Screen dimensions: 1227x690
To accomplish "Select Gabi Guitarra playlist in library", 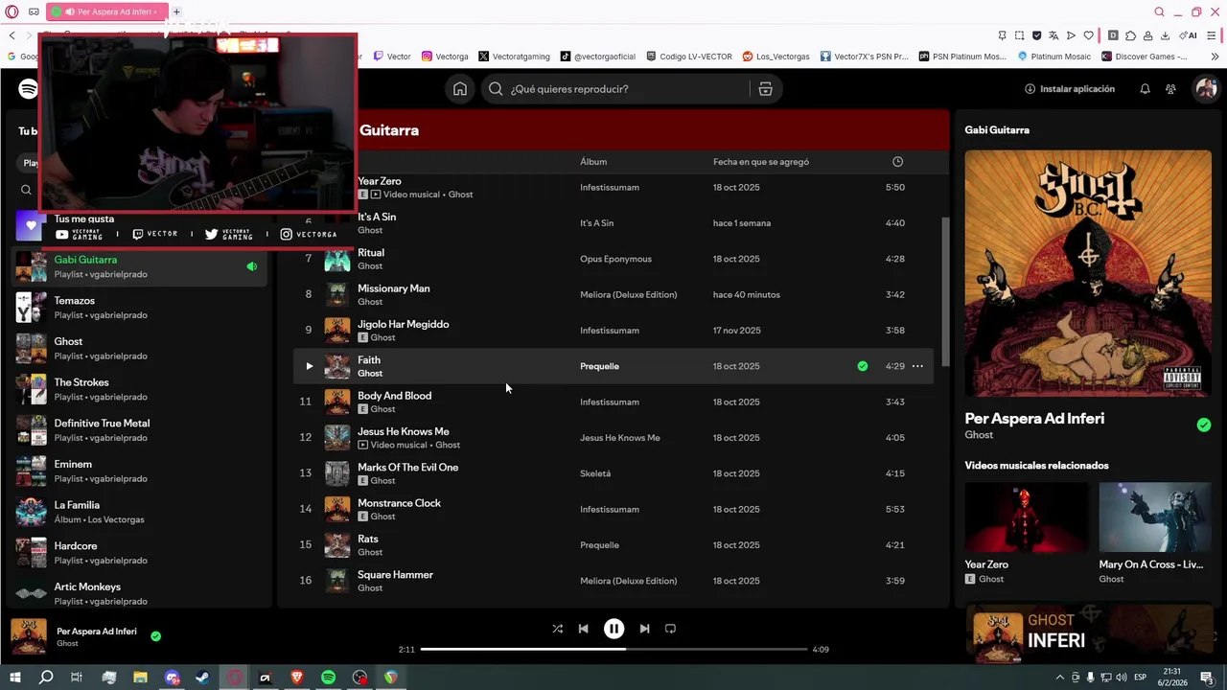I will coord(139,266).
